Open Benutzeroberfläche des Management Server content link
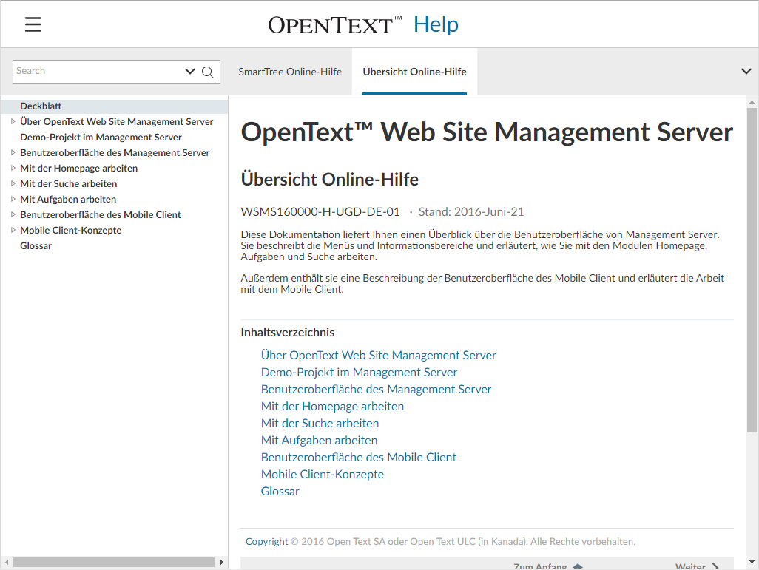This screenshot has width=759, height=570. [x=376, y=389]
